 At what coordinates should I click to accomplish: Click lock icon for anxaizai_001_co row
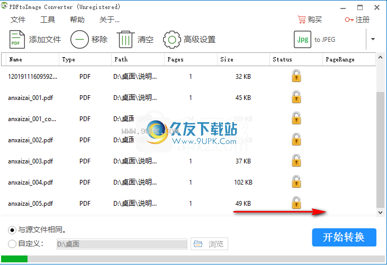(x=296, y=118)
